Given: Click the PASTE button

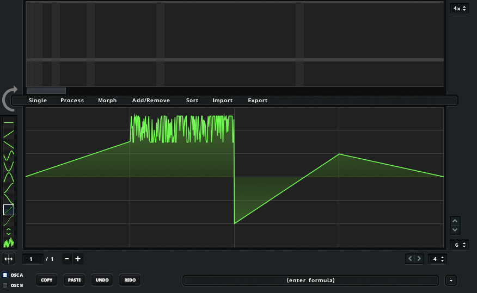Looking at the screenshot, I should (74, 280).
